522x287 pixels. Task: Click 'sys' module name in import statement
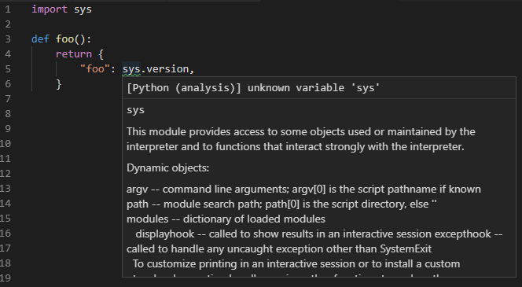click(83, 9)
